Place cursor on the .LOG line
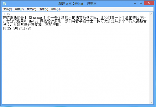156x107 pixels. pos(6,14)
